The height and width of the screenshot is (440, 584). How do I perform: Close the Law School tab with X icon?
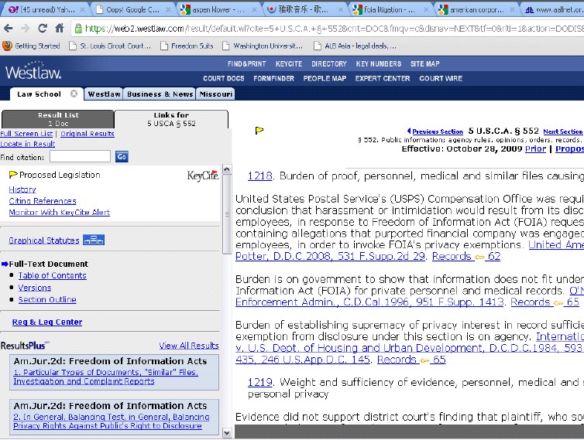(x=74, y=94)
